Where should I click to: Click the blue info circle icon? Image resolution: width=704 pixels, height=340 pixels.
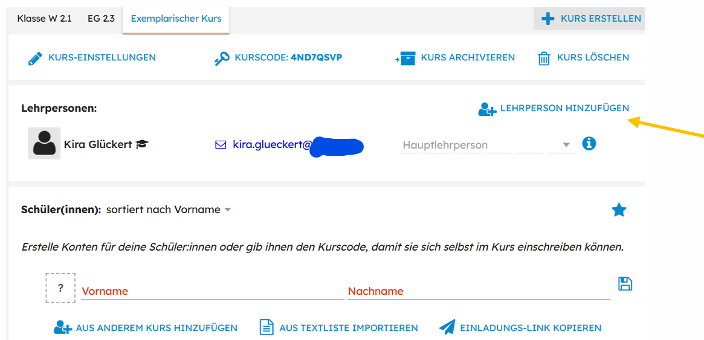pyautogui.click(x=589, y=144)
